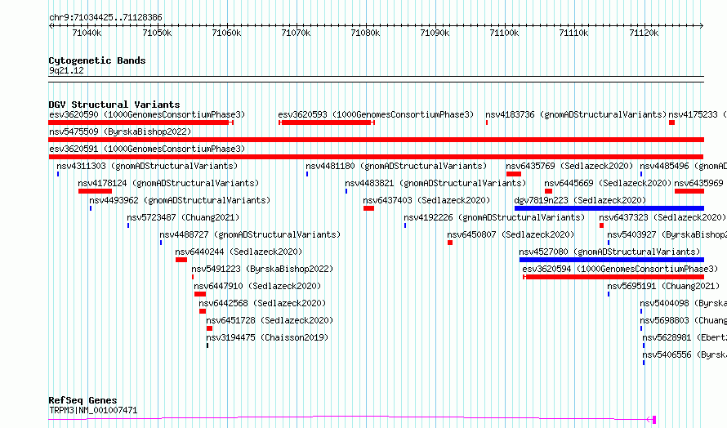Open nsv4527080 gnomAD variant label
The image size is (727, 428).
(x=609, y=252)
